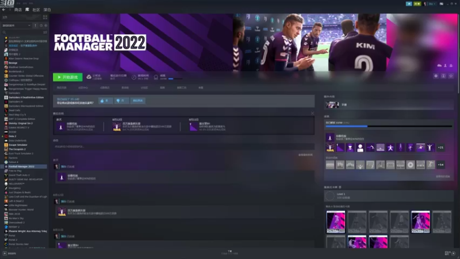Open the 社区 (Community) tab
The height and width of the screenshot is (259, 460).
click(36, 10)
